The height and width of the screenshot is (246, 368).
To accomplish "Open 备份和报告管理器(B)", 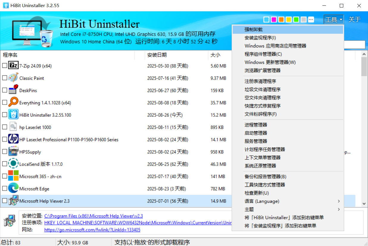I will (288, 177).
